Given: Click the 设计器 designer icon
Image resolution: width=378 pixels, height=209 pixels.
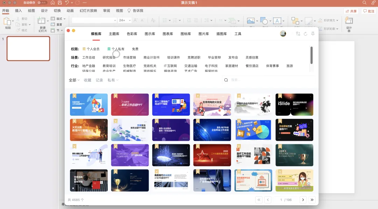Looking at the screenshot, I should 349,21.
